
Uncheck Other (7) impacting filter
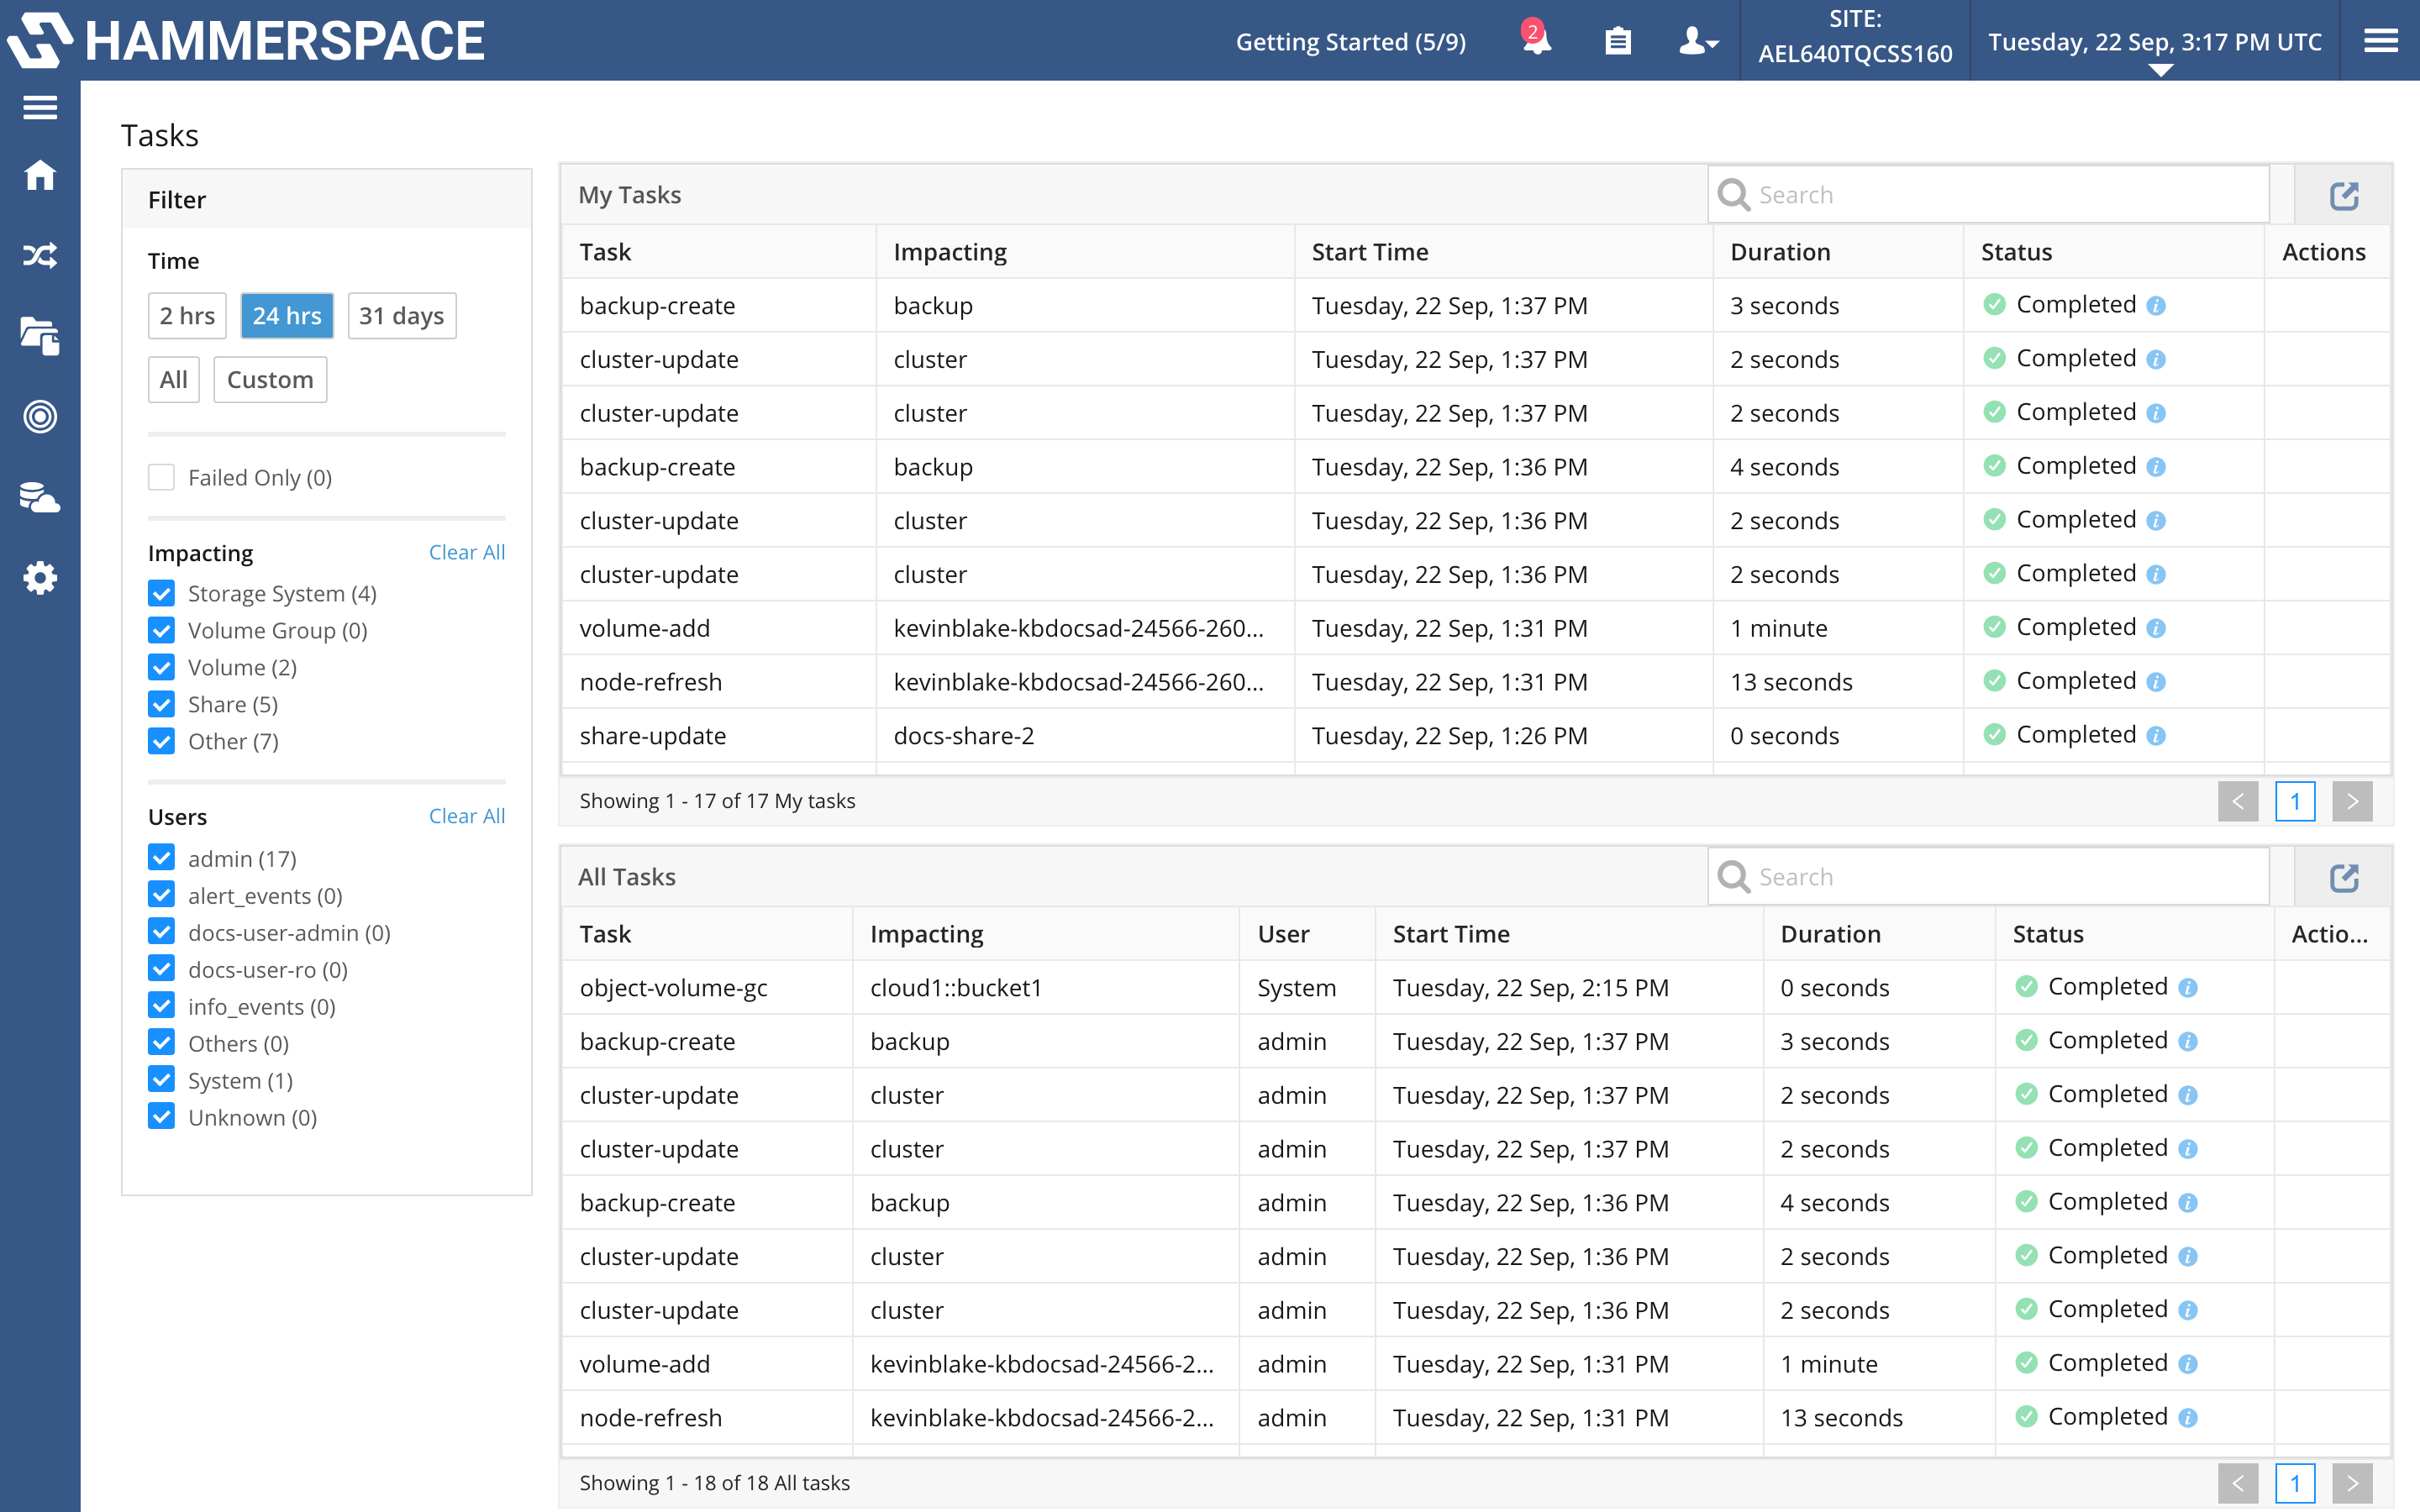click(161, 741)
